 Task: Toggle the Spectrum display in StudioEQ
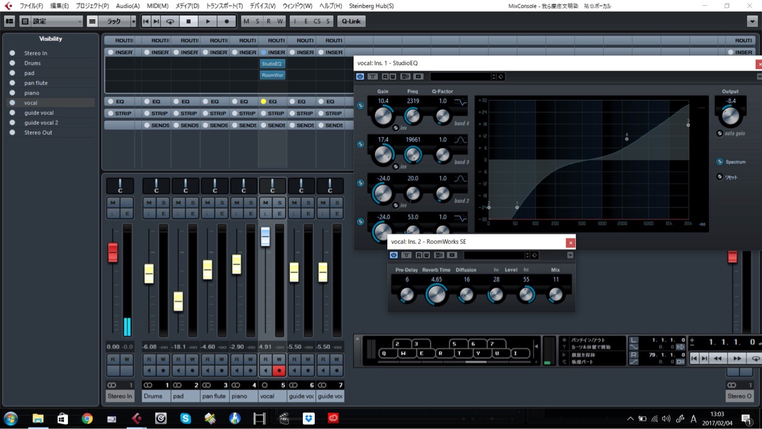tap(720, 162)
